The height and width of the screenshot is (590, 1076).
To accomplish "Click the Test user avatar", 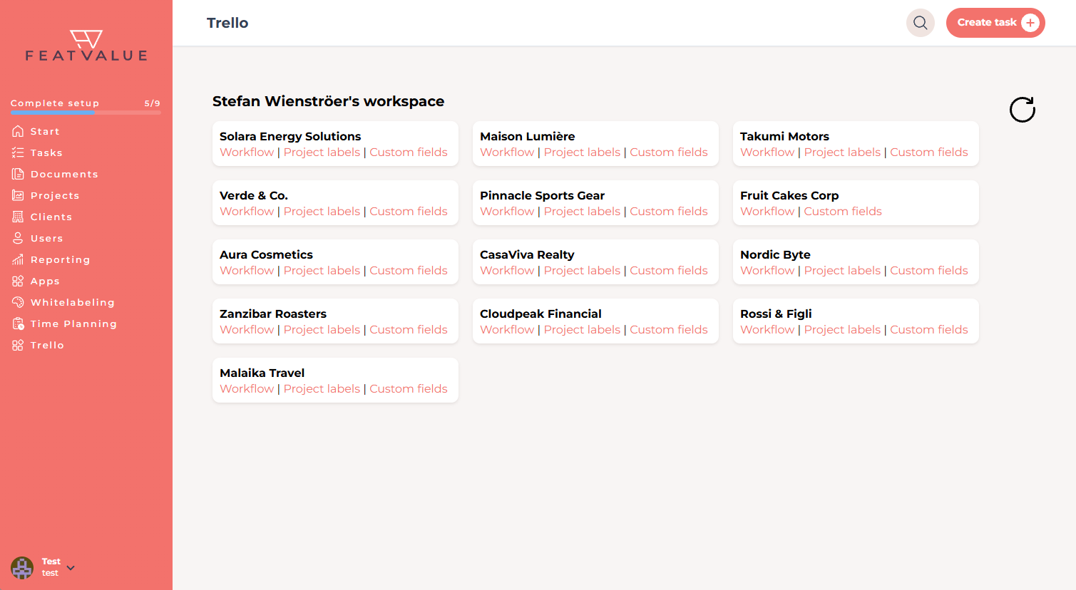I will pyautogui.click(x=22, y=568).
